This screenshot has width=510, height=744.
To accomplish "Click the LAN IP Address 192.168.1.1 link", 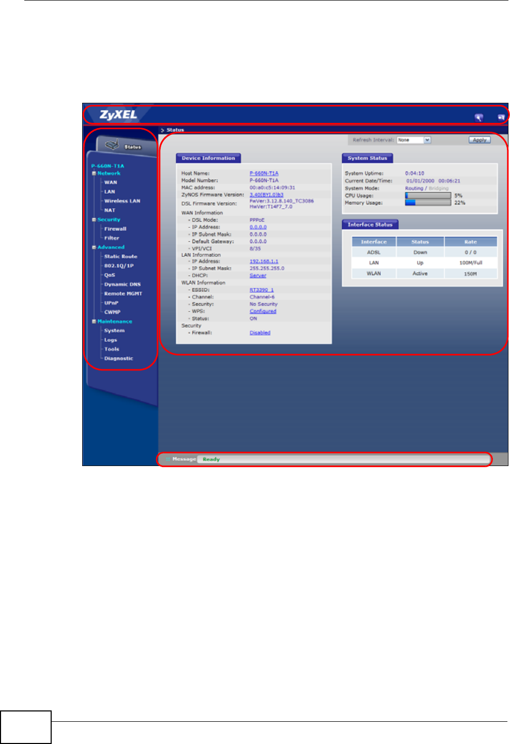I will pos(264,261).
